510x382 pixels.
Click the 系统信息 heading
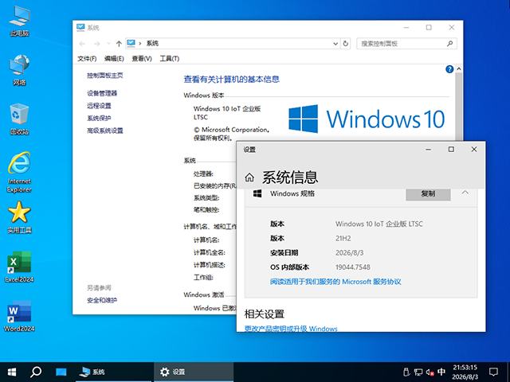[x=290, y=177]
